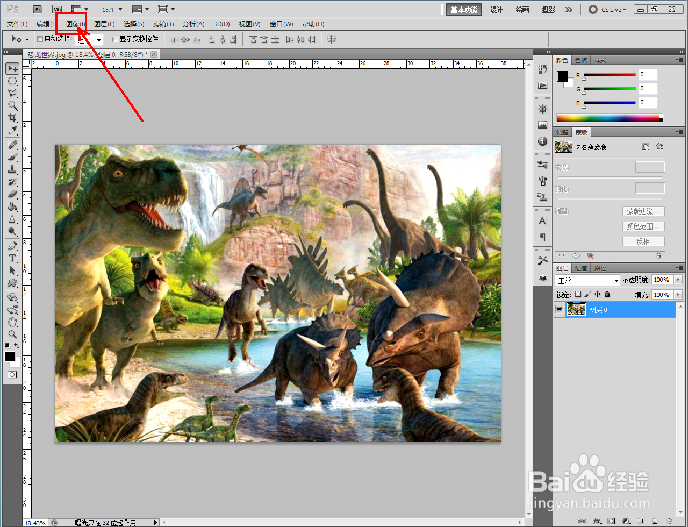The height and width of the screenshot is (527, 688).
Task: Select the Eyedropper tool
Action: tap(12, 131)
